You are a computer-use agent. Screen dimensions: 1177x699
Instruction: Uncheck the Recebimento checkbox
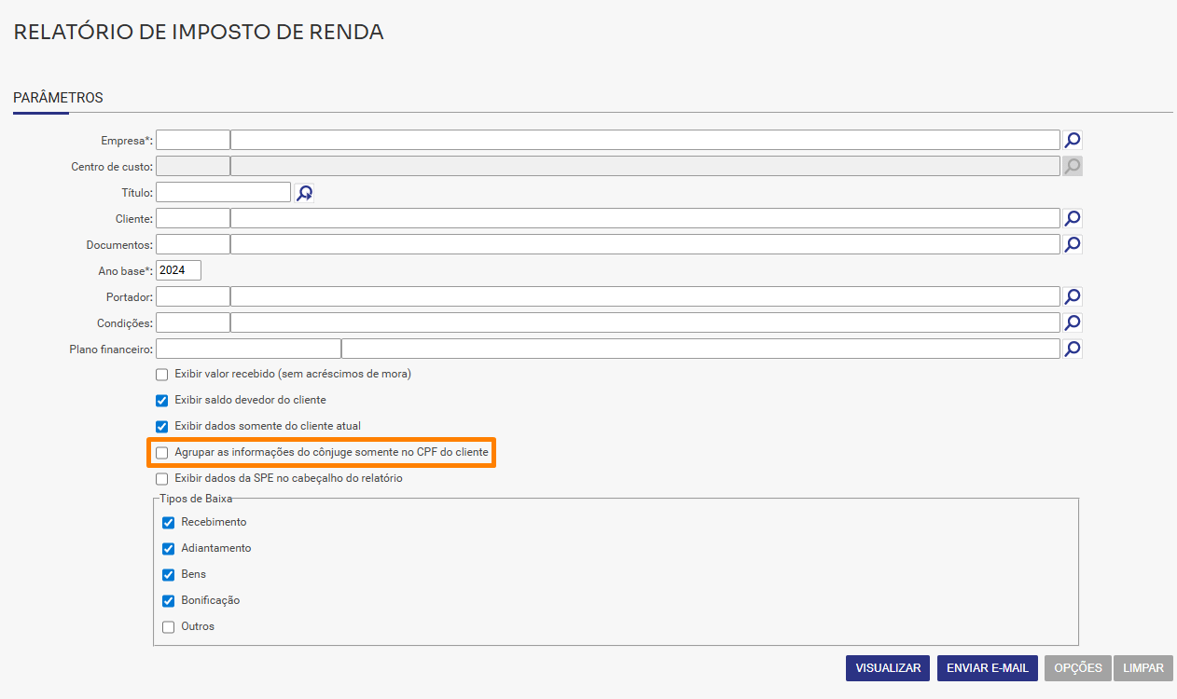169,523
